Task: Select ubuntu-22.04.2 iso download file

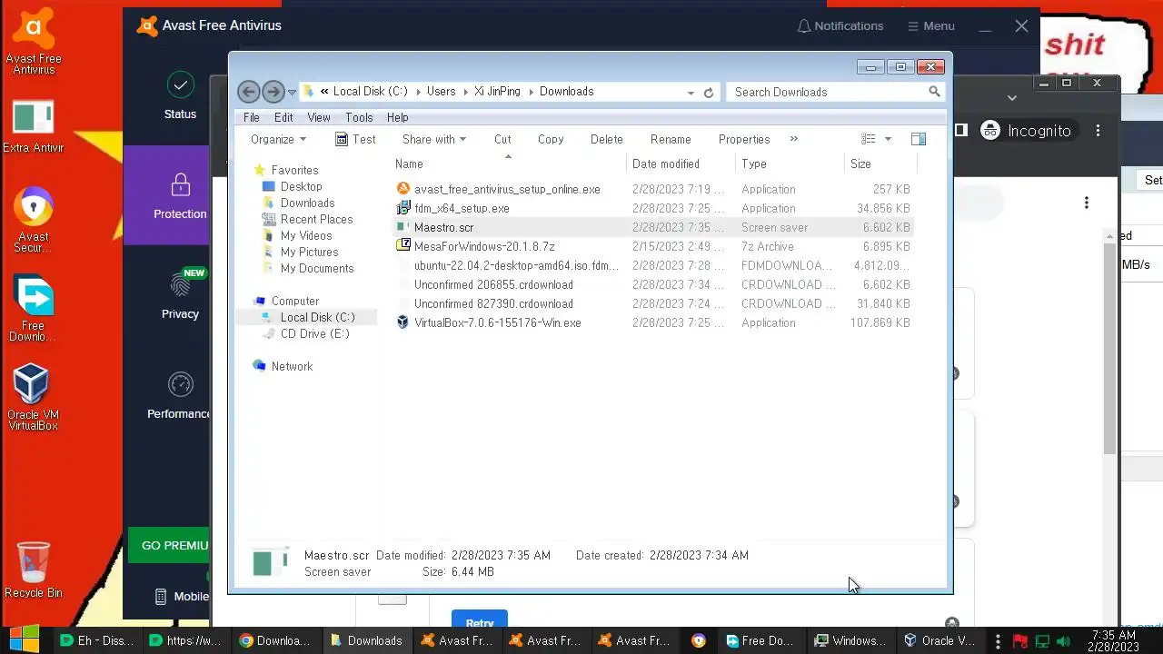Action: 652,265
